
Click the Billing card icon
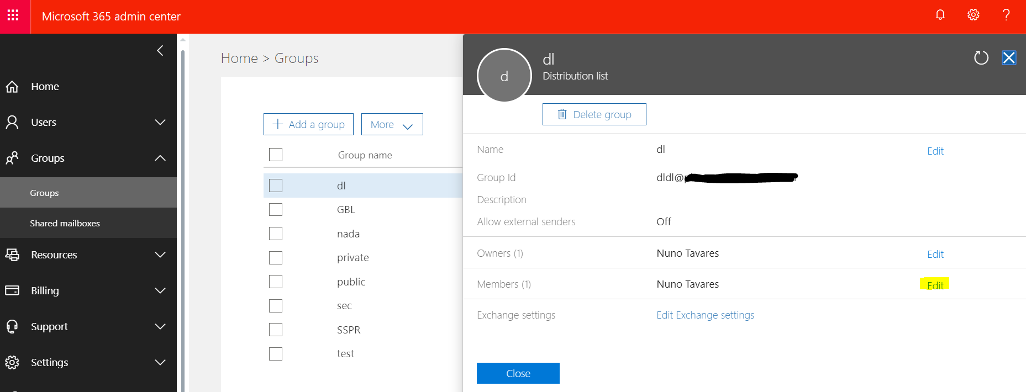(12, 290)
